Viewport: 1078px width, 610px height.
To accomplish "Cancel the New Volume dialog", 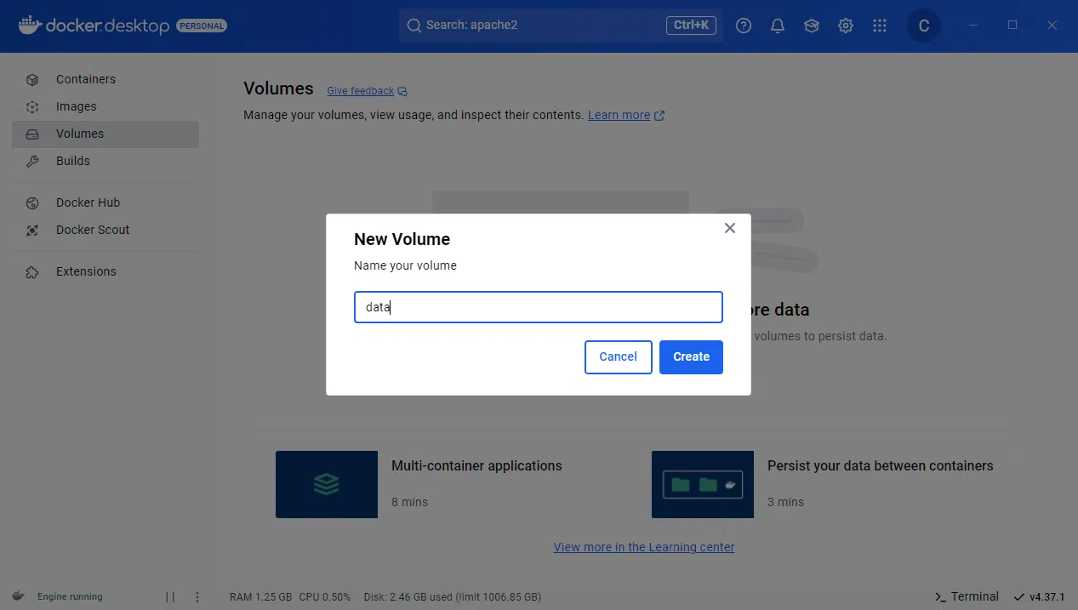I will pos(618,356).
